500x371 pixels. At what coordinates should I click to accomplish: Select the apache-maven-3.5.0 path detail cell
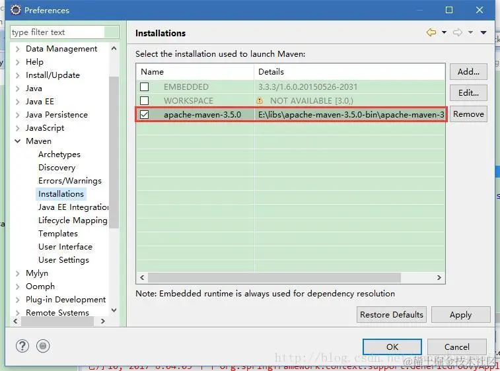click(351, 115)
